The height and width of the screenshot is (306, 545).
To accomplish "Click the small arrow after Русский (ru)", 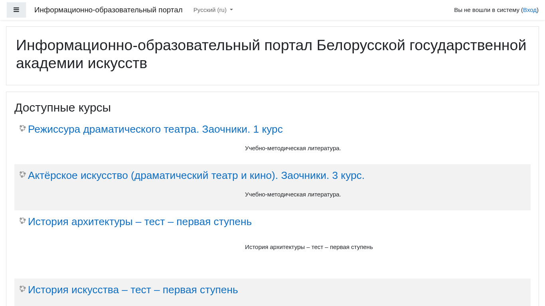I will click(x=231, y=10).
